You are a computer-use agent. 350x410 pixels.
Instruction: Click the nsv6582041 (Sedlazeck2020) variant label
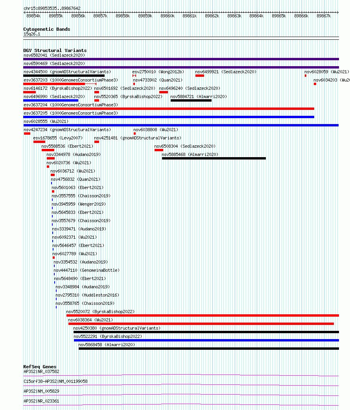point(54,55)
